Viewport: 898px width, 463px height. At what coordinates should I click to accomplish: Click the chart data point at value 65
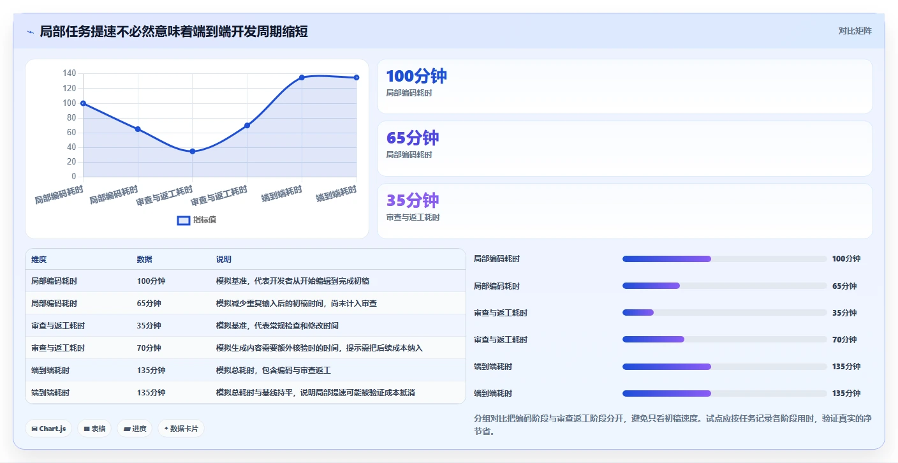[x=138, y=129]
